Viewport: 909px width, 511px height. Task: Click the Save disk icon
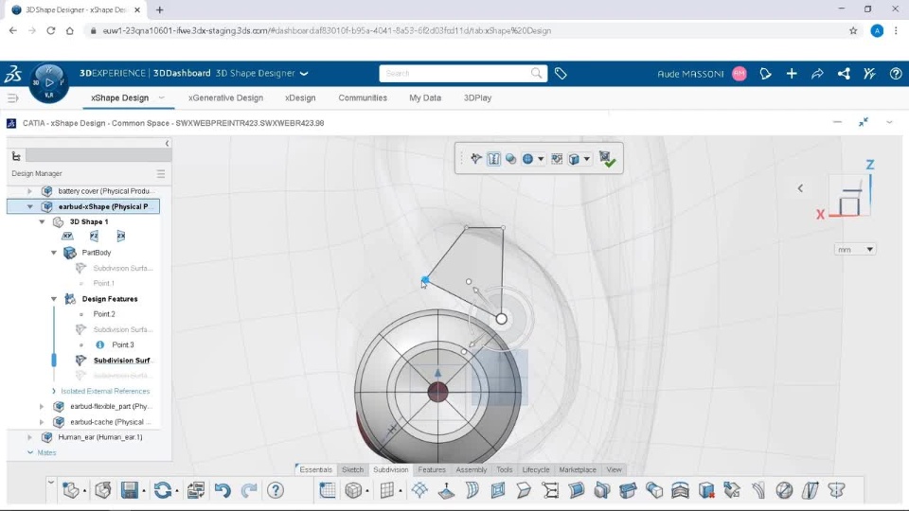(x=130, y=490)
